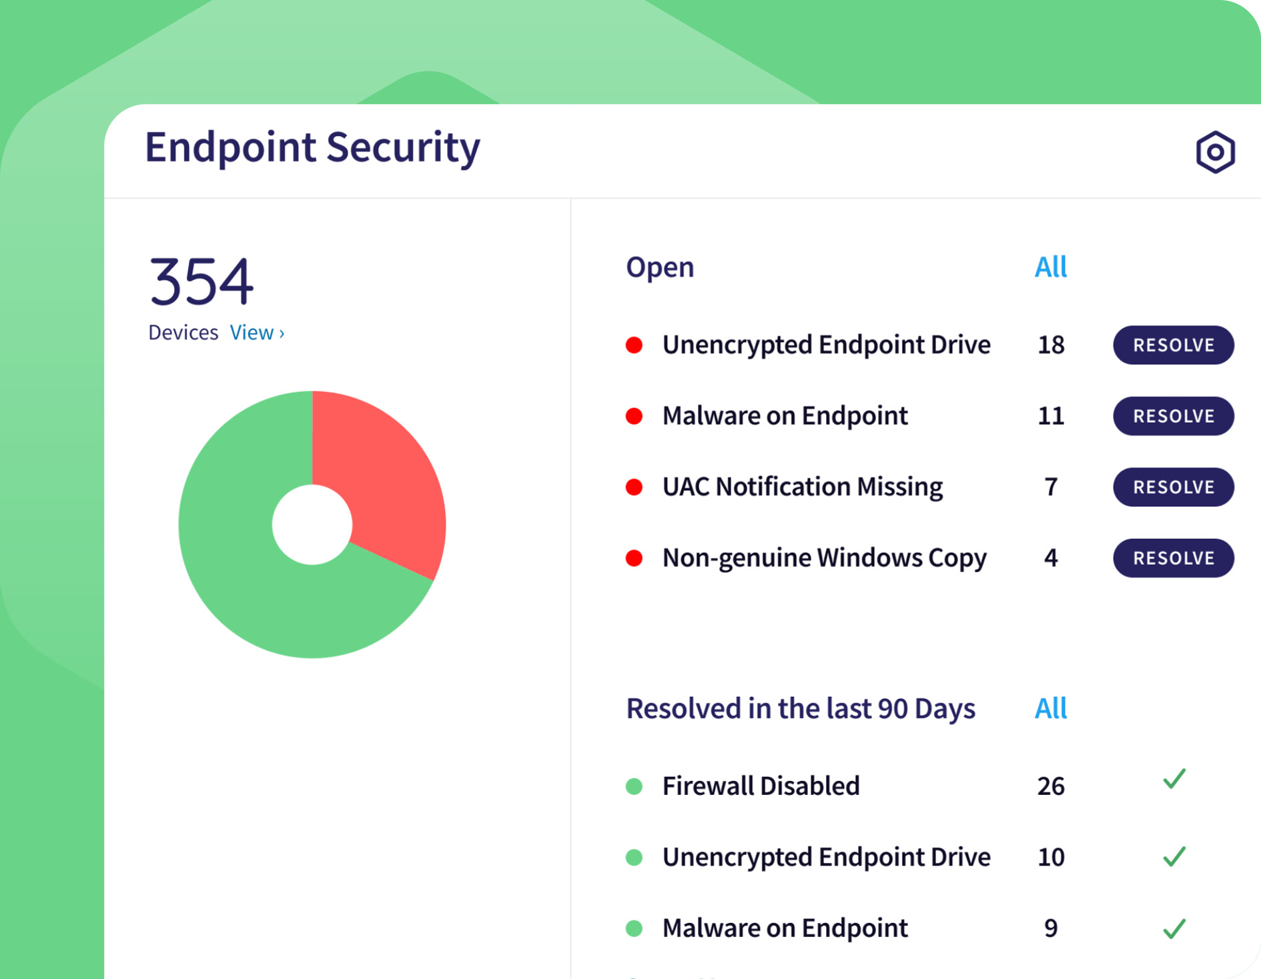
Task: Resolve UAC Notification Missing issue
Action: tap(1173, 487)
